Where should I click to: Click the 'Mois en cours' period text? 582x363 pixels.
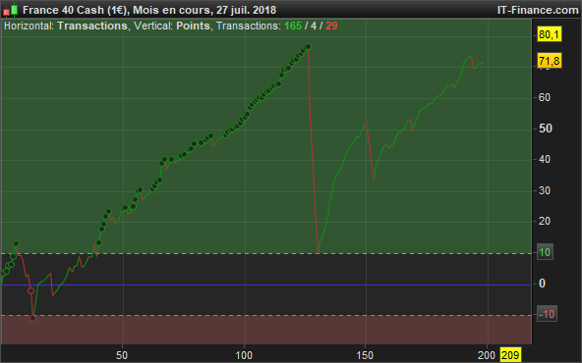pyautogui.click(x=171, y=10)
